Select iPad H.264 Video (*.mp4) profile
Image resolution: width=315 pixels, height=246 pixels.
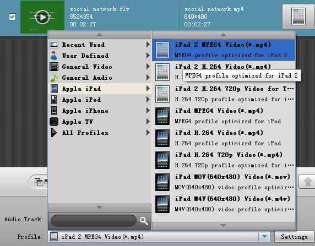click(x=224, y=138)
